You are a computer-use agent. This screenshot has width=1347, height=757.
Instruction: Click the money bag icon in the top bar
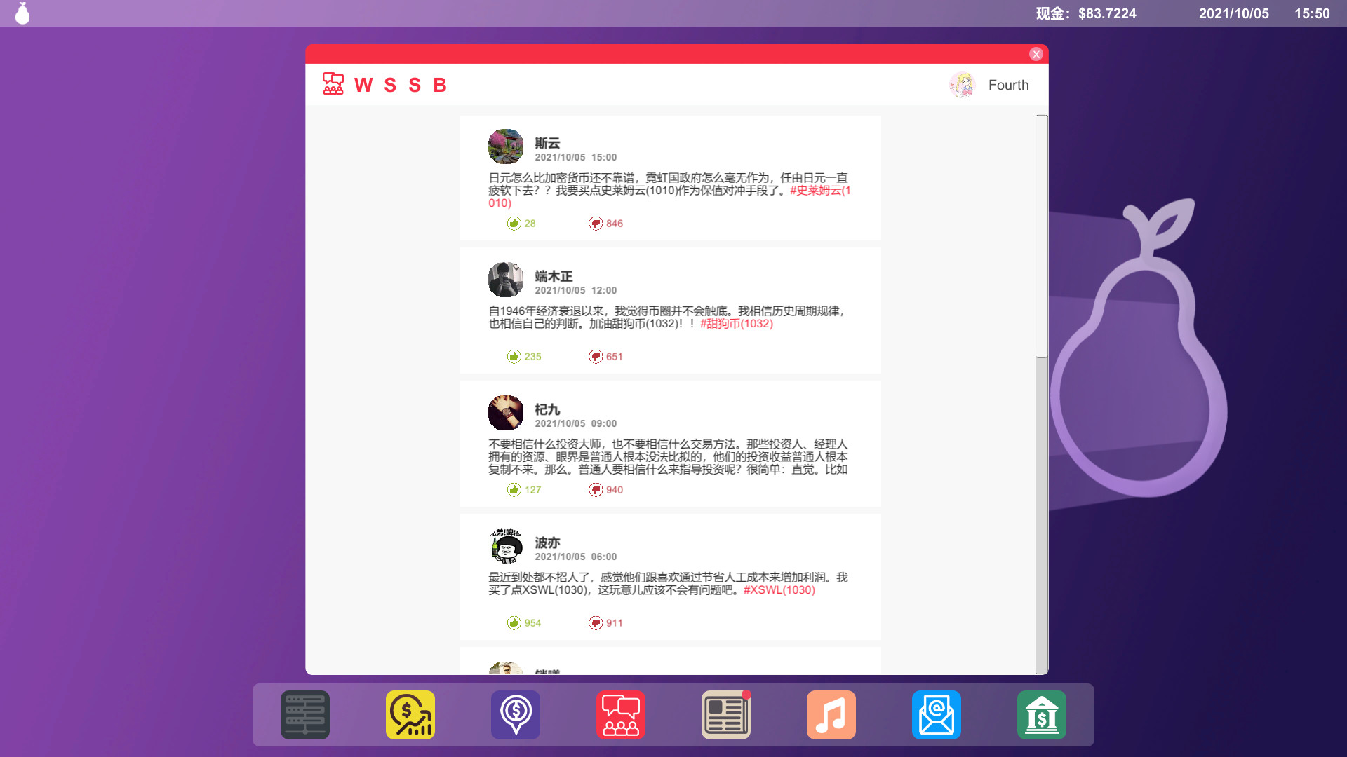(22, 13)
